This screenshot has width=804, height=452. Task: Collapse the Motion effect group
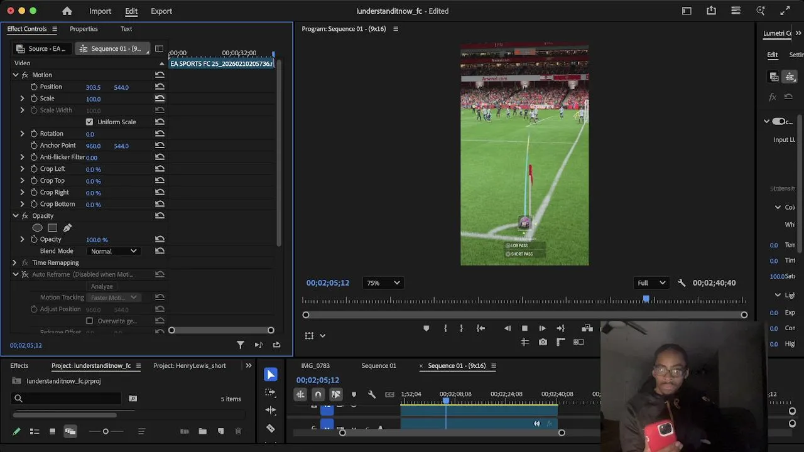coord(15,75)
